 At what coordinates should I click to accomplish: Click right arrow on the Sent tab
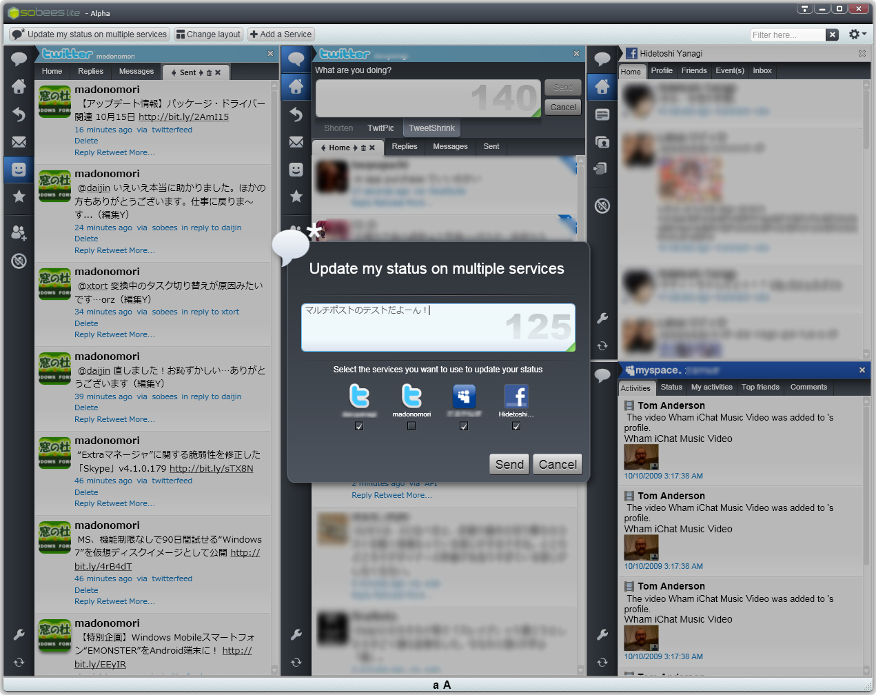[201, 72]
